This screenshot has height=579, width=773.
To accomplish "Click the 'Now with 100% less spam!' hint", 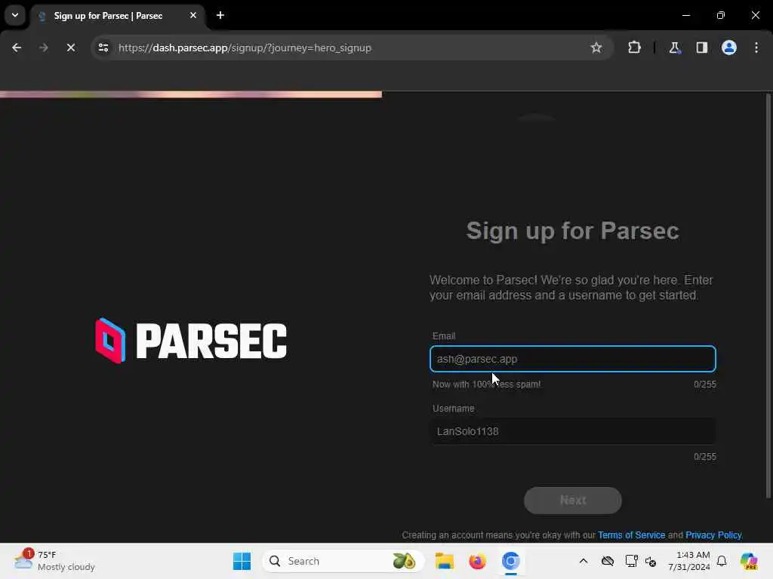I will click(486, 384).
